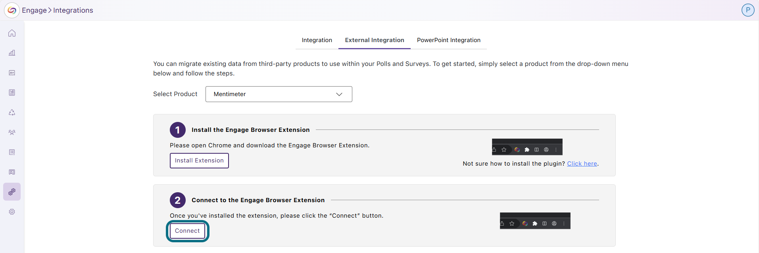Open the list form sidebar icon

(12, 152)
